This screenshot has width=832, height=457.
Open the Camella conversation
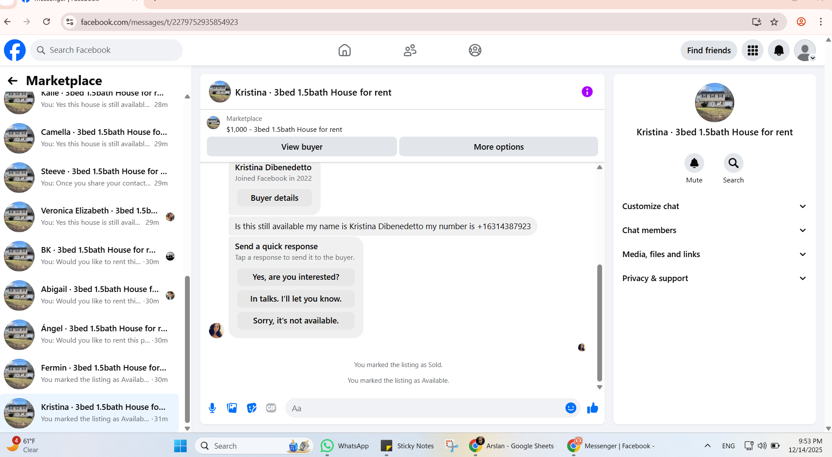(89, 138)
